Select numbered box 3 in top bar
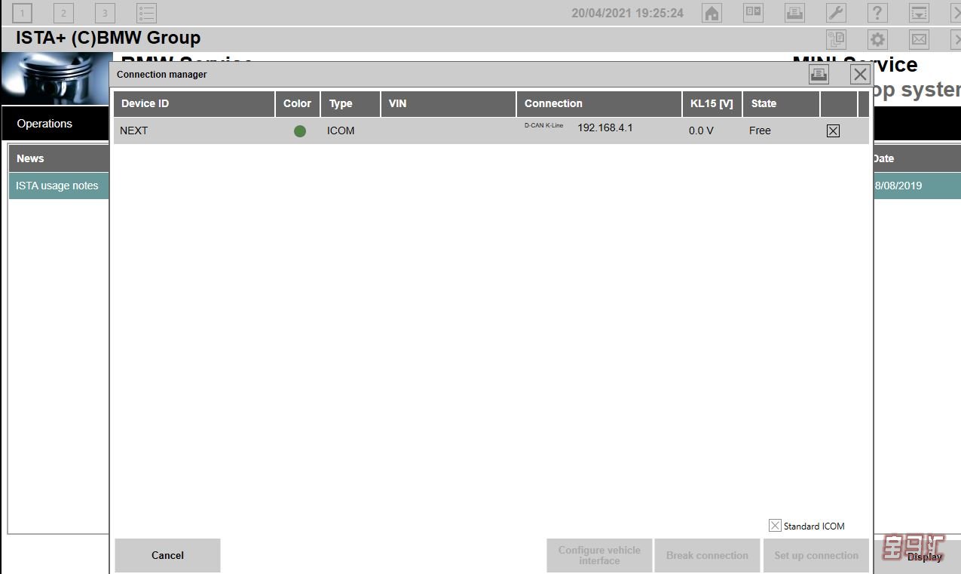The image size is (961, 574). [105, 13]
